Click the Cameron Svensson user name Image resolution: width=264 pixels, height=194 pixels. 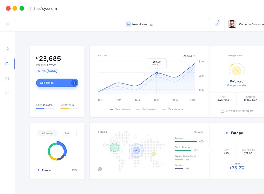(x=251, y=24)
